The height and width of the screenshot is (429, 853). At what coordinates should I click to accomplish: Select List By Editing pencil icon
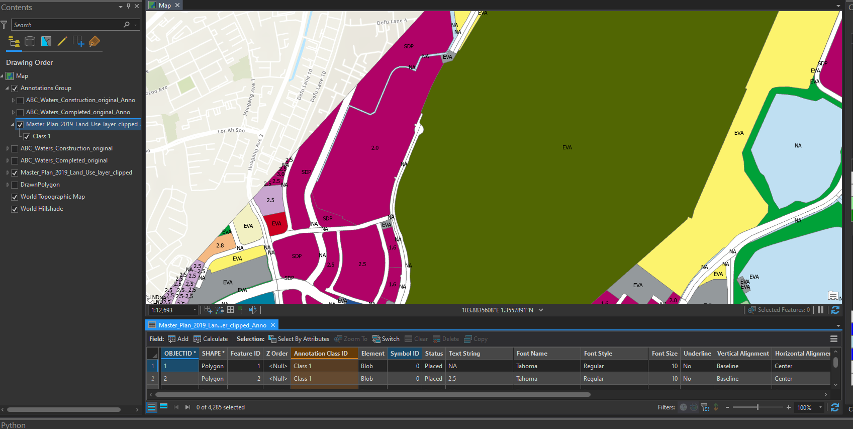coord(62,42)
